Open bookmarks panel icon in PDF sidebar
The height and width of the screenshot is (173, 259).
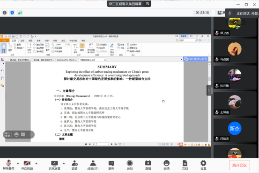point(2,71)
